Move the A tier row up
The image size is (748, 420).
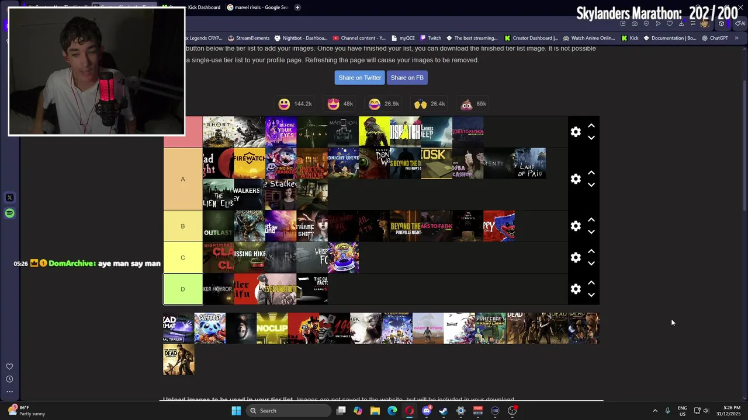[591, 173]
